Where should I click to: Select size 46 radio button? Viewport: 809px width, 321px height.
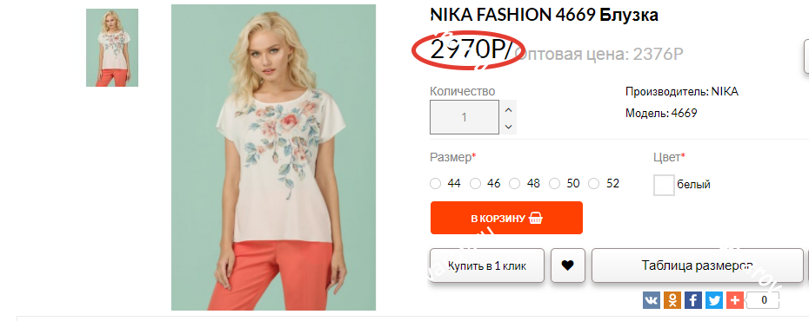coord(475,184)
